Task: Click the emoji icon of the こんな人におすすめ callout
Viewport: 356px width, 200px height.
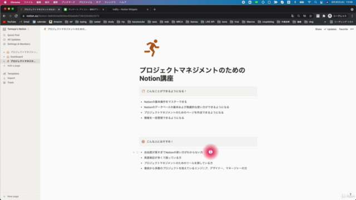Action: (x=144, y=142)
